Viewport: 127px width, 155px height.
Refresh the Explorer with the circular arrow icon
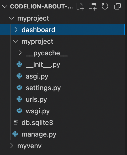pos(105,6)
